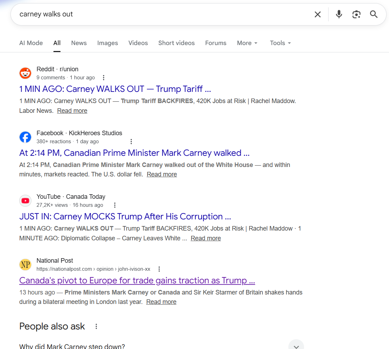Screen dimensions: 389x349
Task: Clear the search box with X icon
Action: pyautogui.click(x=317, y=14)
